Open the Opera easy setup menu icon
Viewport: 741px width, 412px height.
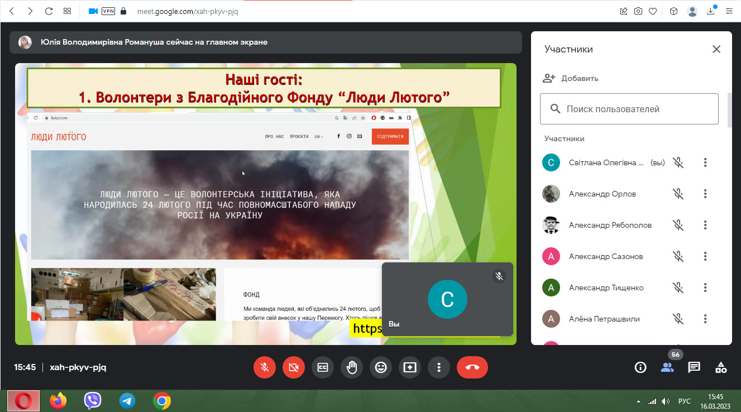(x=729, y=11)
